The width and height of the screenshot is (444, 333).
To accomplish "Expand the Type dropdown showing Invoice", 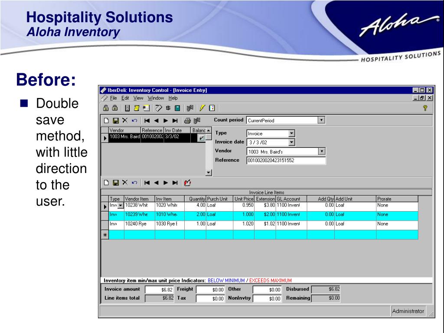I will pos(292,134).
